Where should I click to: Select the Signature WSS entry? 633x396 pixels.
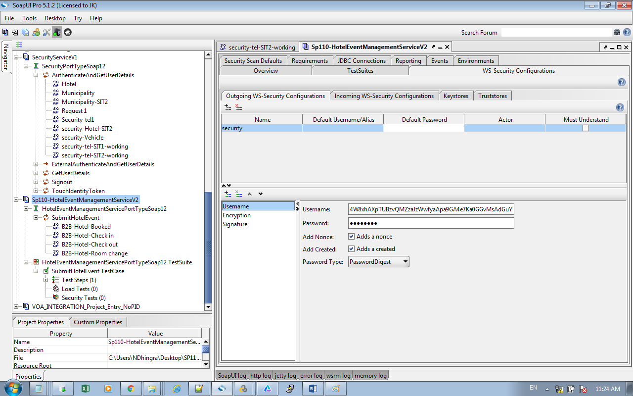(235, 224)
